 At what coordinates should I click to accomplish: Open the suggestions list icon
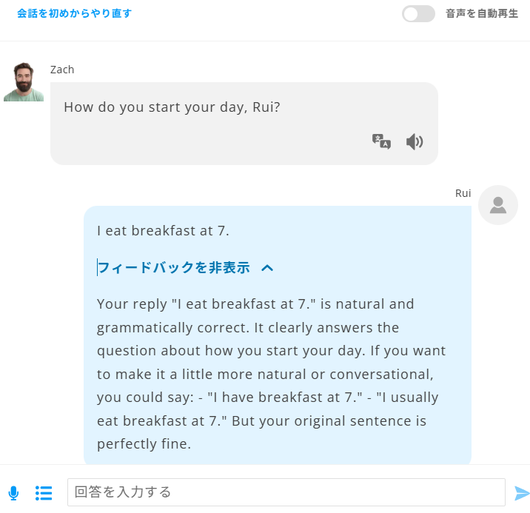pos(44,493)
